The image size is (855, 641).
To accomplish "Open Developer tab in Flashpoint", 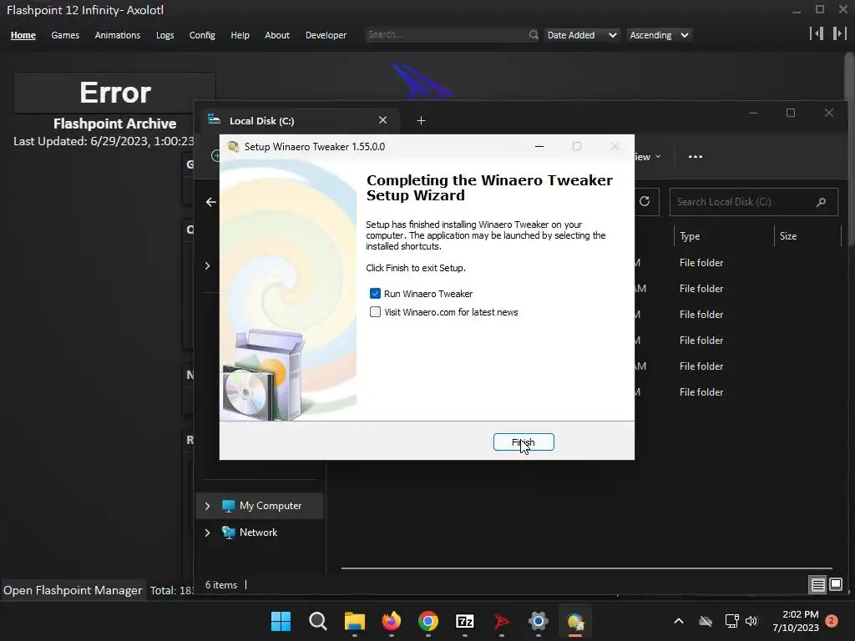I will tap(326, 35).
